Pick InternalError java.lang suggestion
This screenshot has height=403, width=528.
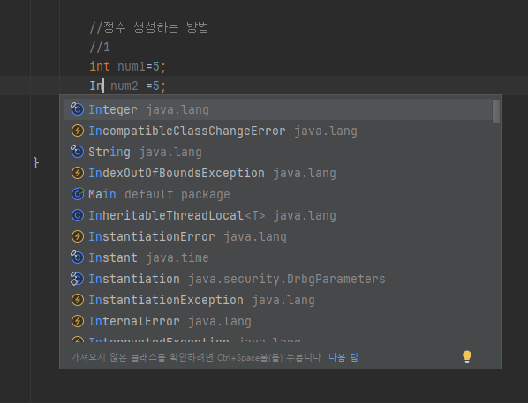point(278,321)
